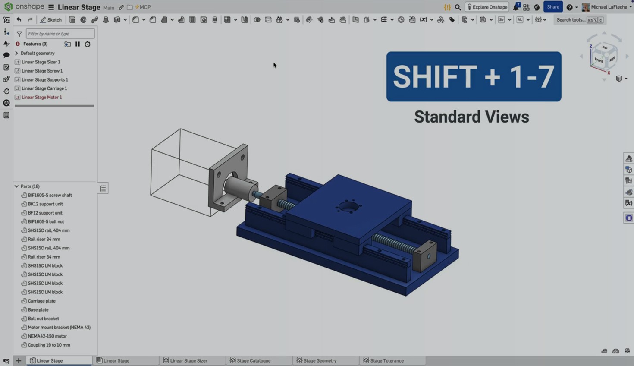Toggle the parts list view icon beside Parts
634x366 pixels.
tap(103, 188)
